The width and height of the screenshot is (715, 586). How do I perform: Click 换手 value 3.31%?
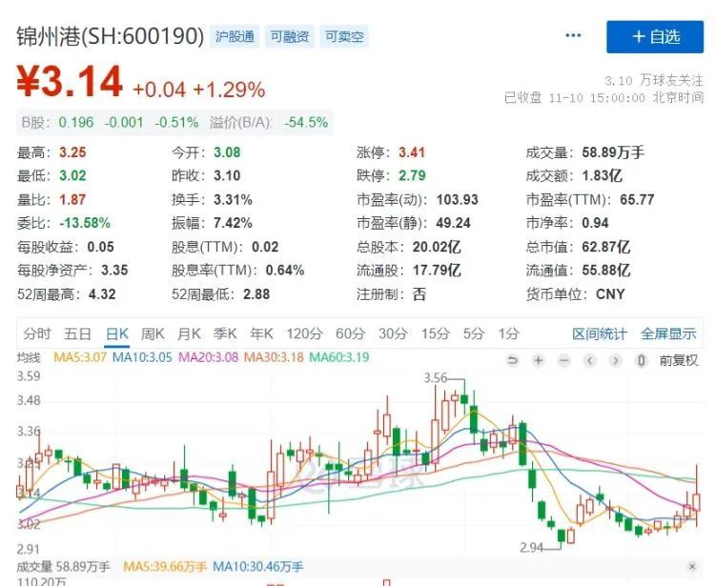(233, 199)
